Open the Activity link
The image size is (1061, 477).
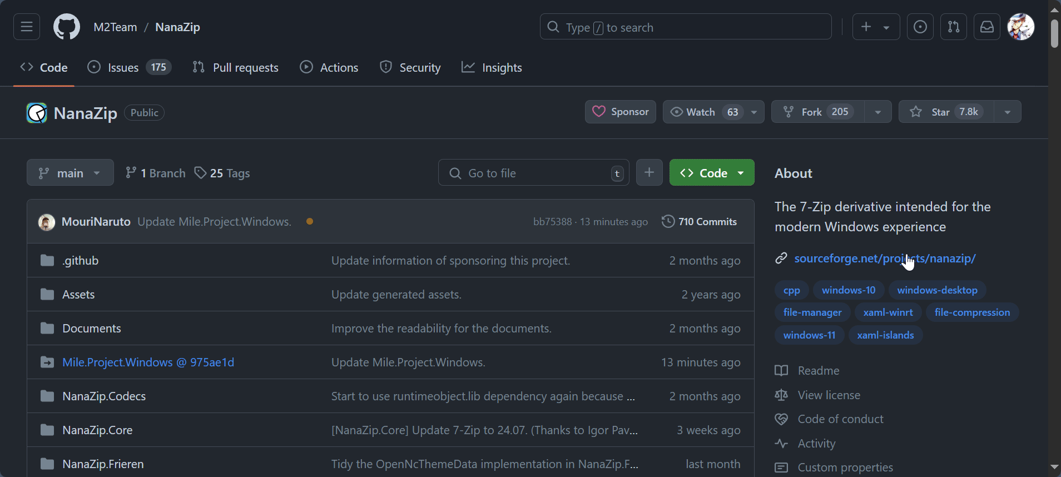click(816, 443)
